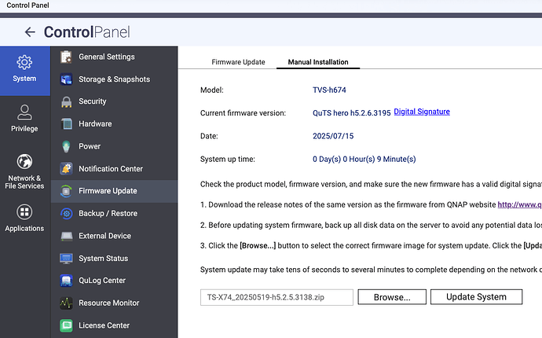Open the Applications grid icon

24,212
